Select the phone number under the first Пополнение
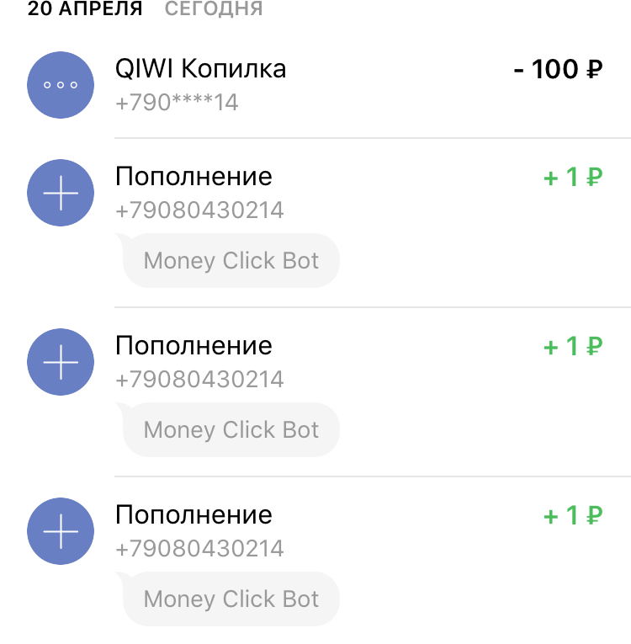This screenshot has height=644, width=631. pos(199,210)
